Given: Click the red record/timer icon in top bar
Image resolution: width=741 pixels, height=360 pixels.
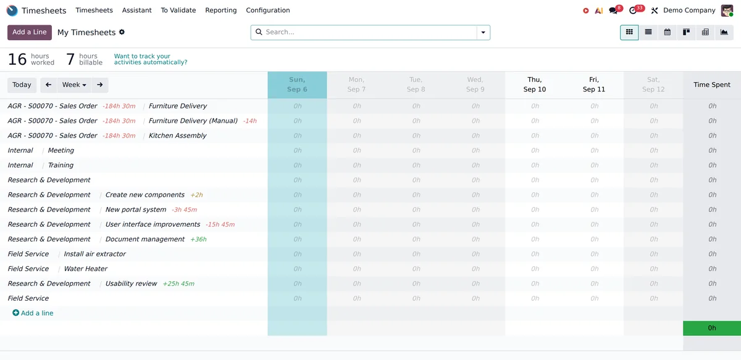Looking at the screenshot, I should coord(586,10).
